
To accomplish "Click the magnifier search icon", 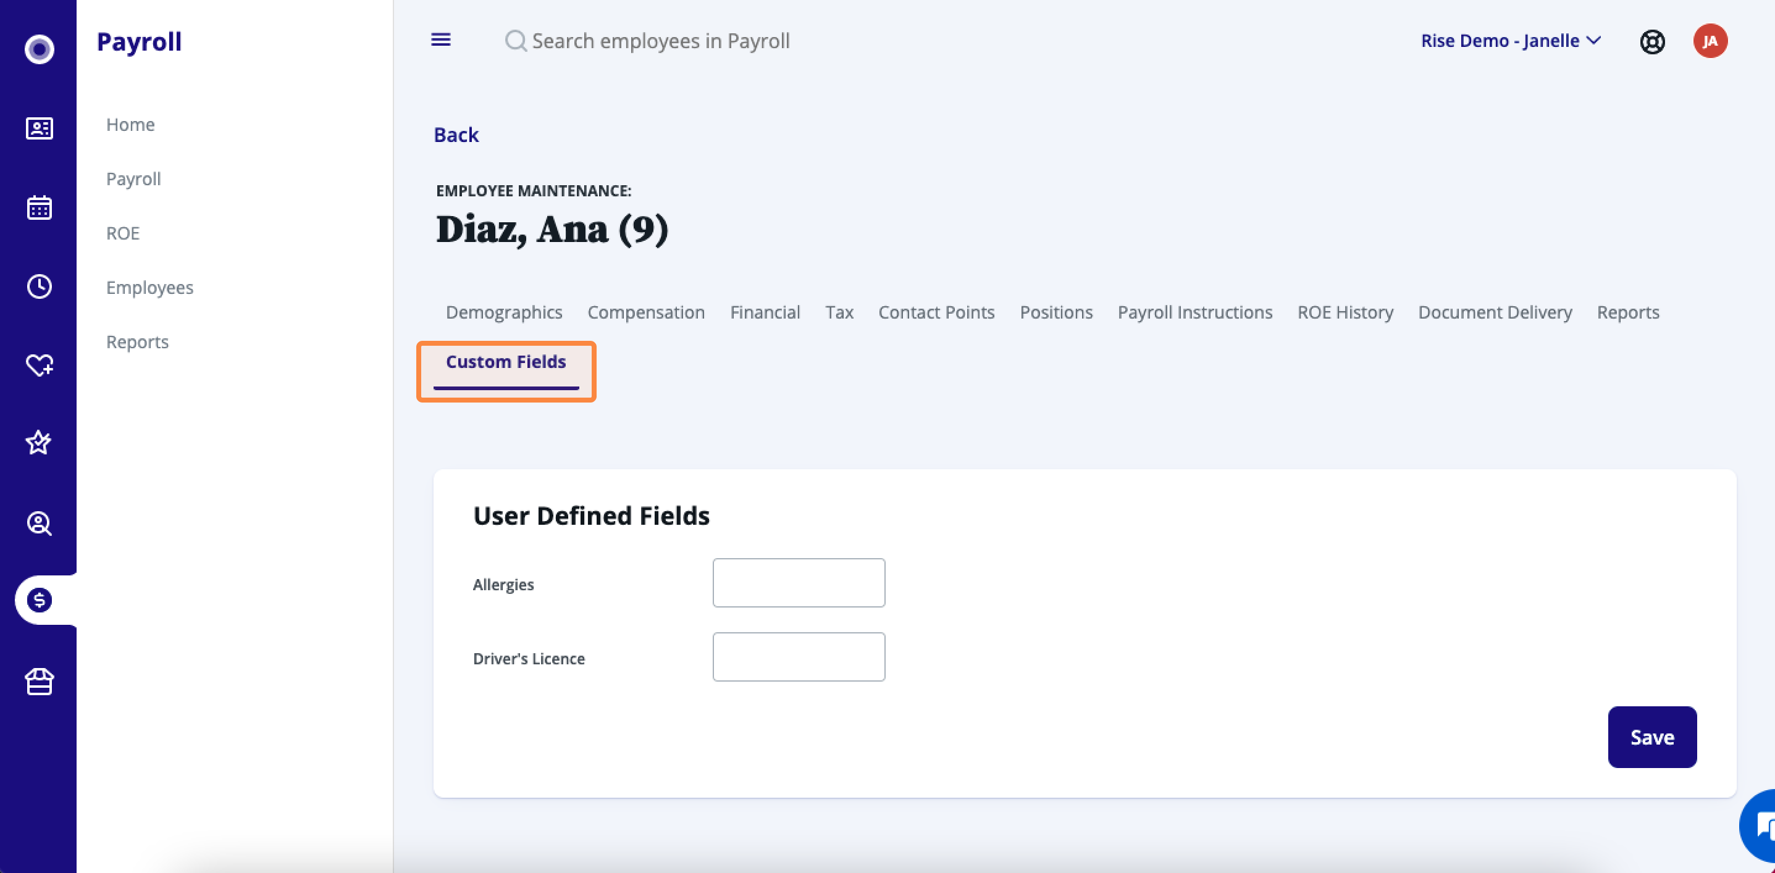I will point(516,41).
